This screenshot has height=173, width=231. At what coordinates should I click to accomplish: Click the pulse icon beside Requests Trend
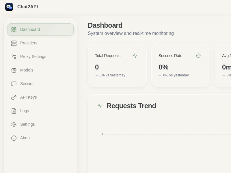[100, 106]
